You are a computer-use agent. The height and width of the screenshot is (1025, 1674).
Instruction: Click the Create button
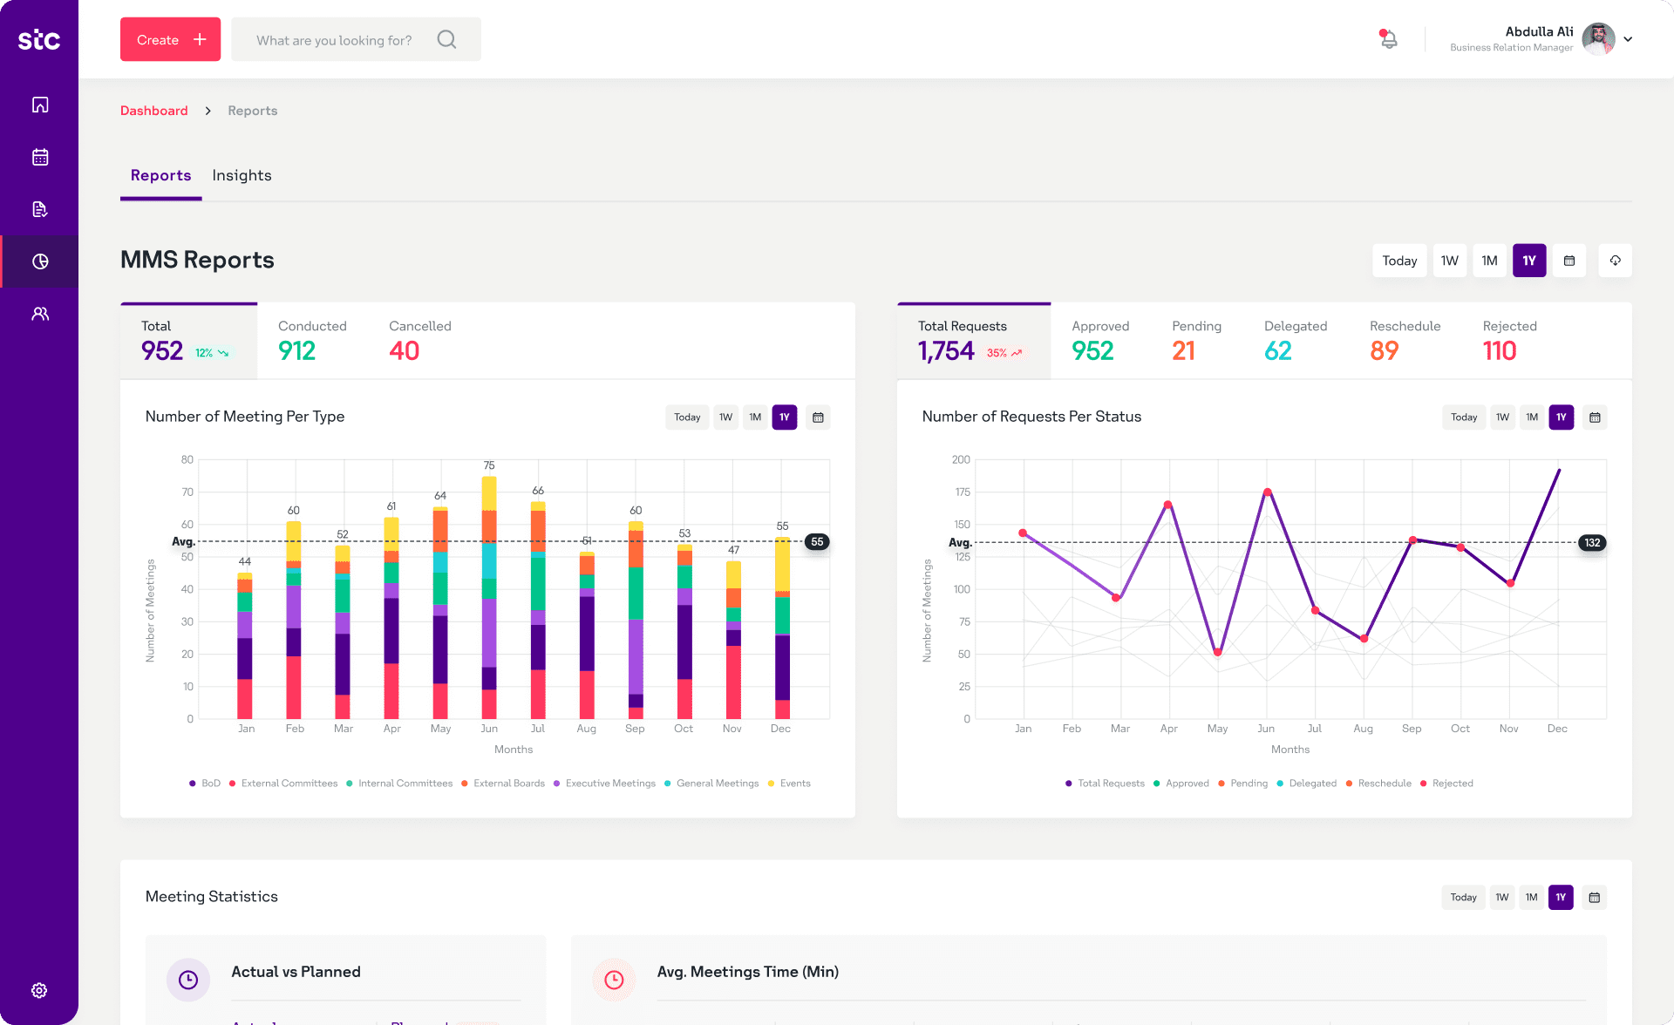(170, 39)
